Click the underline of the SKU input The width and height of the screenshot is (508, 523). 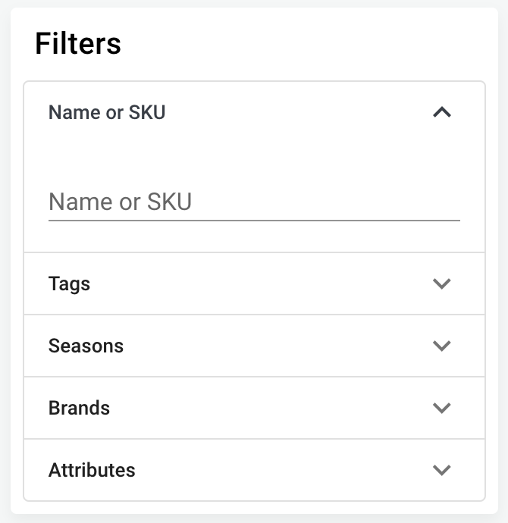(254, 220)
